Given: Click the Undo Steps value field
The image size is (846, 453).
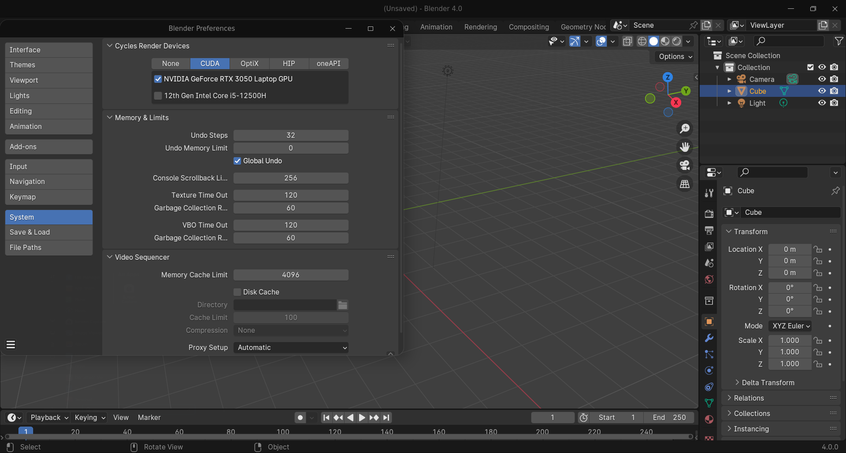Looking at the screenshot, I should coord(291,135).
